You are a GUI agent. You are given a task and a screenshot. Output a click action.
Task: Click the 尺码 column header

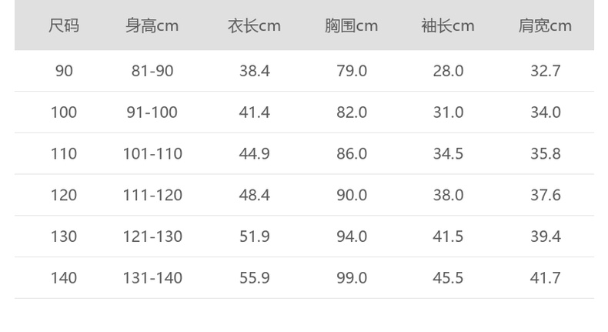click(x=64, y=26)
